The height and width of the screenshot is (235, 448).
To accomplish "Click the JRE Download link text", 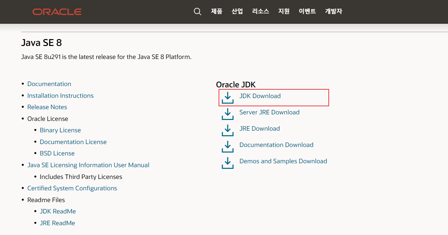I will tap(260, 129).
